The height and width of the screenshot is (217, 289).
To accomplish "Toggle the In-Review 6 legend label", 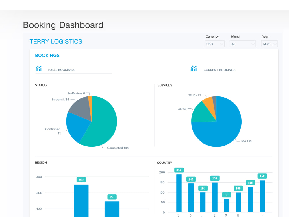I will click(x=76, y=93).
